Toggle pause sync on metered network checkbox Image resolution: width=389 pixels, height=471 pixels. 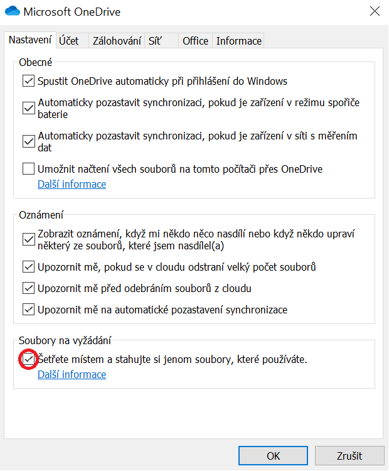pos(28,141)
